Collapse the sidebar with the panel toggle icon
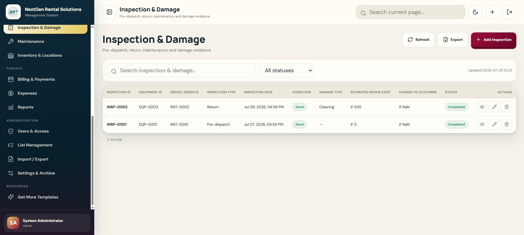The image size is (524, 235). click(109, 12)
